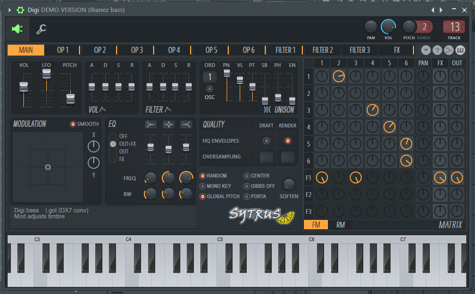Click the channel PITCH knob
Screen dimensions: 475x294
409,27
